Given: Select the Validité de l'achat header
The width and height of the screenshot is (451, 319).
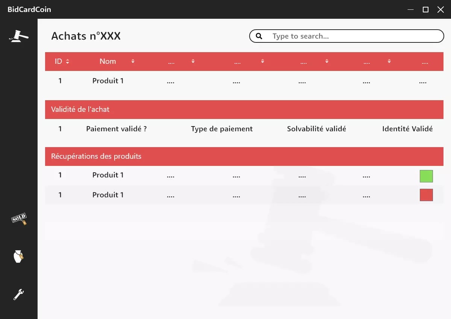Looking at the screenshot, I should pos(80,110).
